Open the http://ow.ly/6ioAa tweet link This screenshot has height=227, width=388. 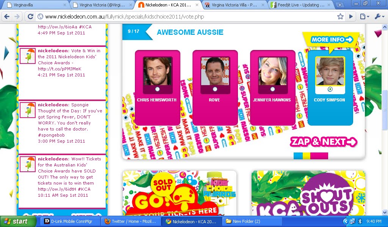coord(58,27)
